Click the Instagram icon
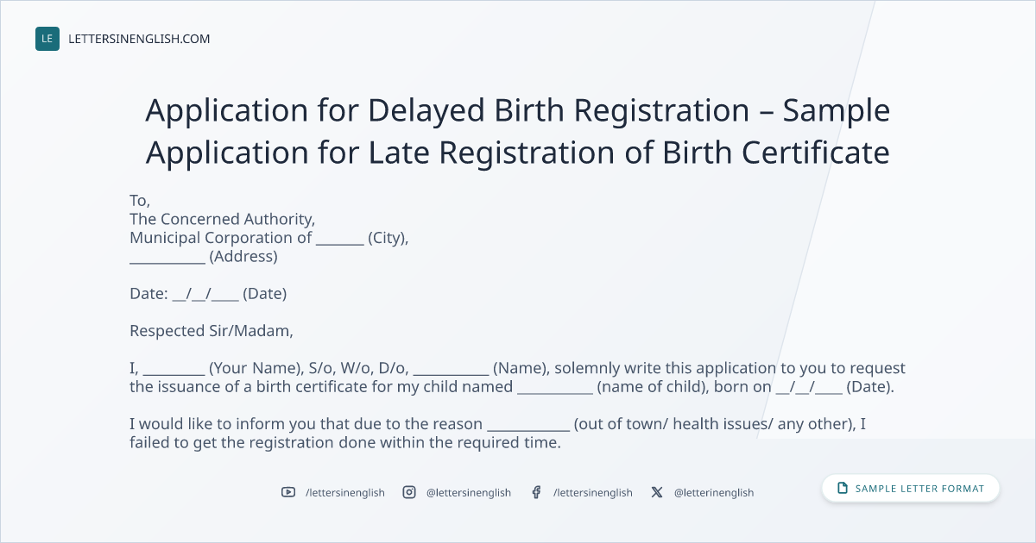The width and height of the screenshot is (1036, 543). (409, 492)
